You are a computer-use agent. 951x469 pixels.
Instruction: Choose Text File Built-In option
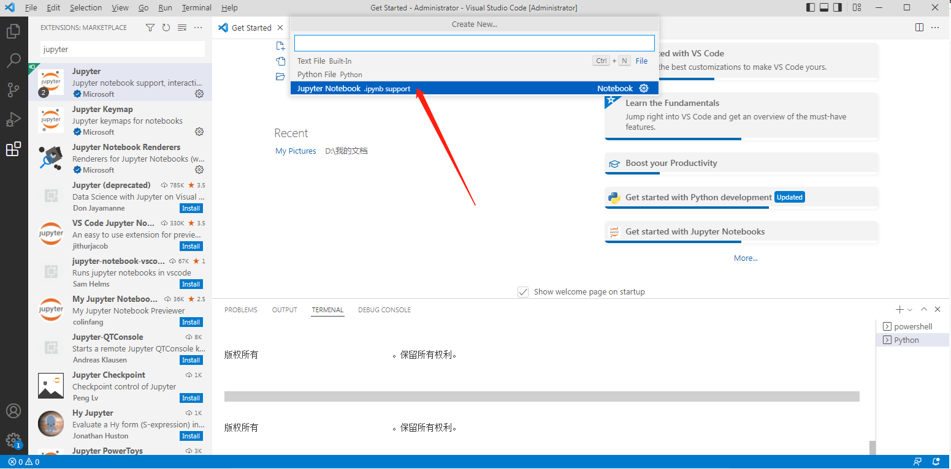click(x=475, y=61)
